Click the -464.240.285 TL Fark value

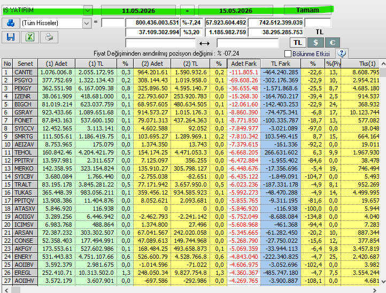click(x=281, y=72)
